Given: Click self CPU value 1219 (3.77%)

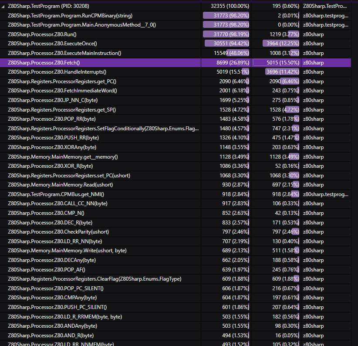Looking at the screenshot, I should click(284, 34).
